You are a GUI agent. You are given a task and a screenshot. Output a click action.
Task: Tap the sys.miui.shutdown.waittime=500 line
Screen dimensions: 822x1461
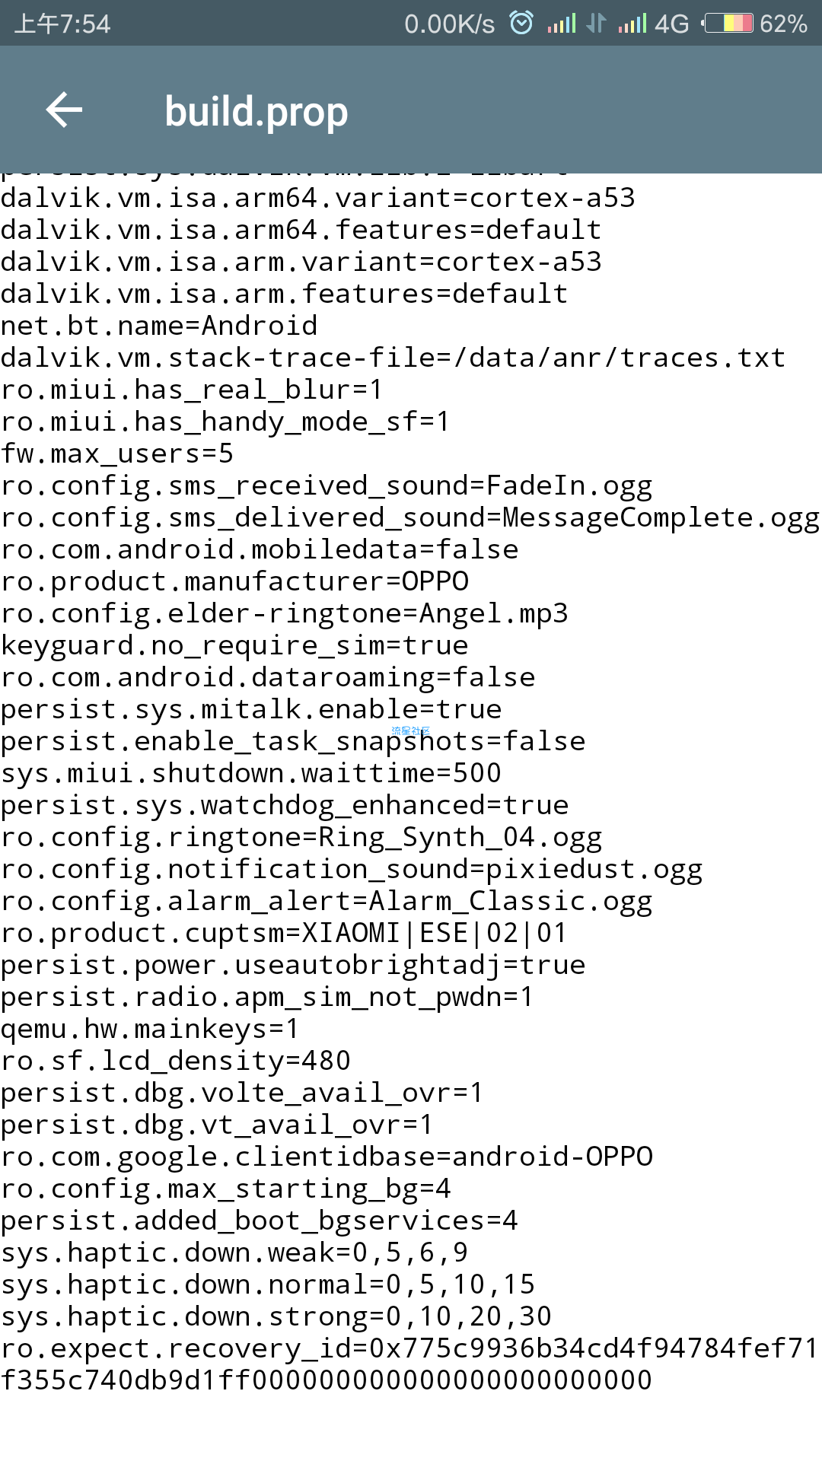tap(251, 773)
